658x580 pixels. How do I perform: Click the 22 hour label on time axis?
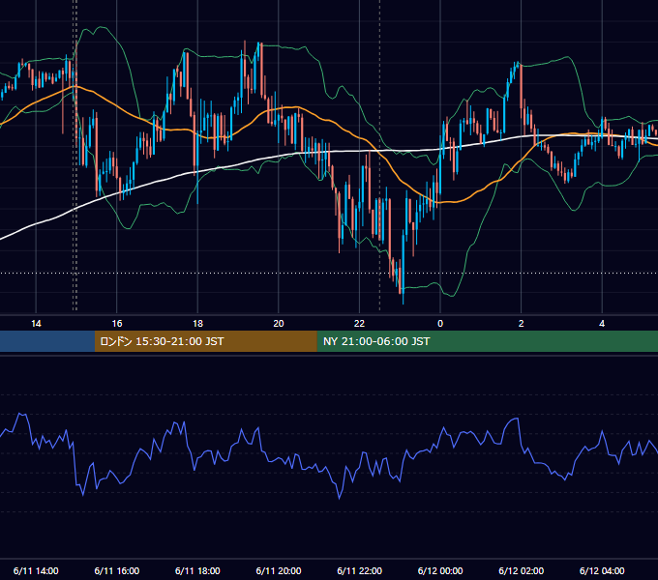pos(359,324)
